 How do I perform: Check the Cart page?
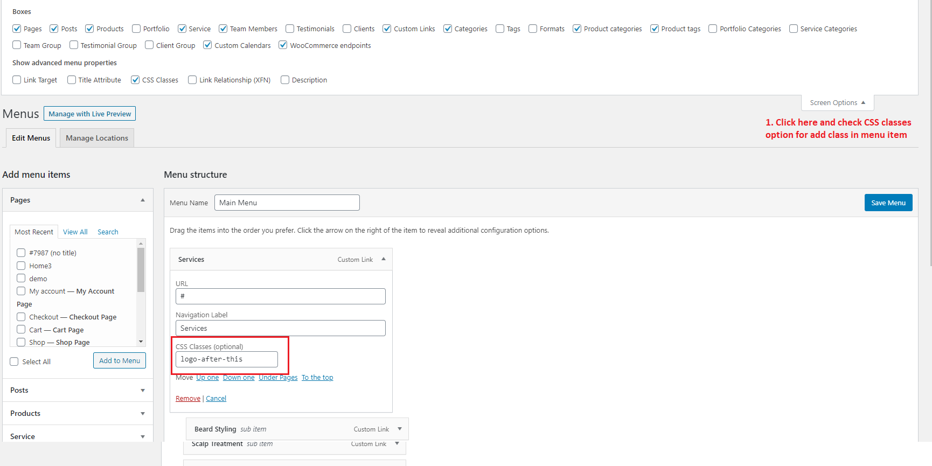[21, 329]
